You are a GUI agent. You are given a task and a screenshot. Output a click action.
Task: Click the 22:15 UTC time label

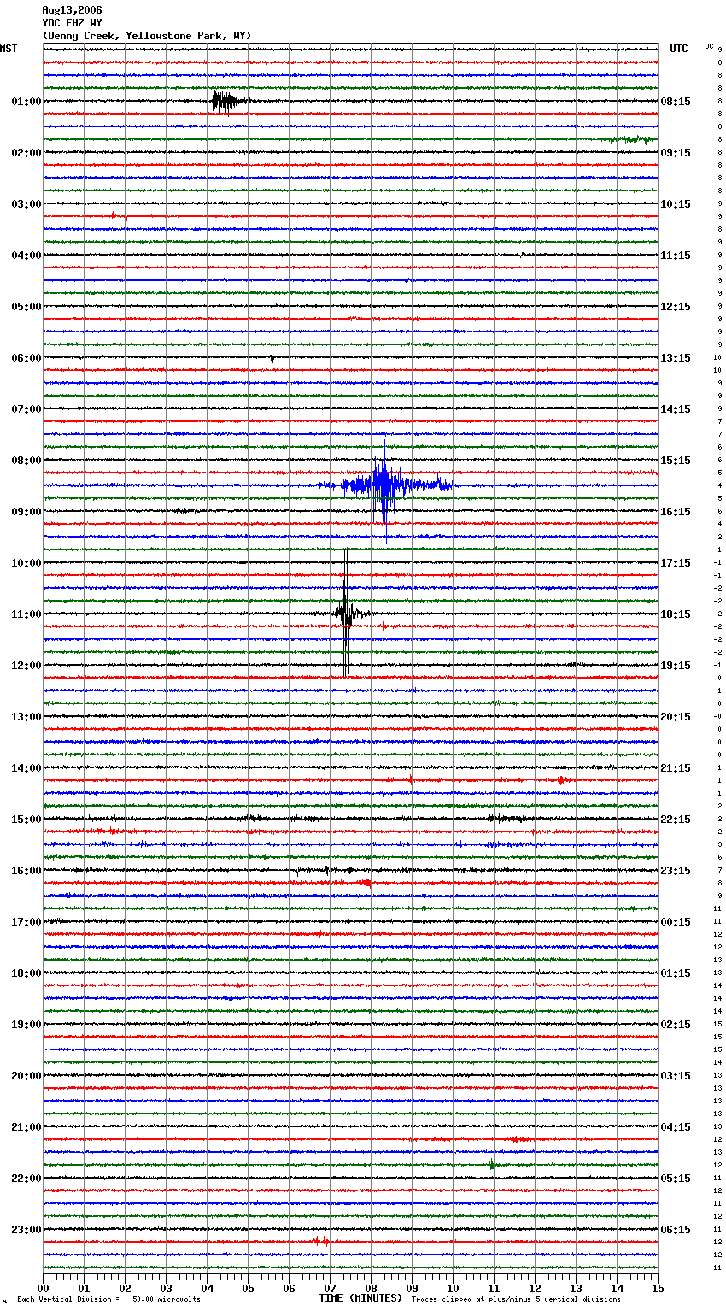(x=676, y=820)
